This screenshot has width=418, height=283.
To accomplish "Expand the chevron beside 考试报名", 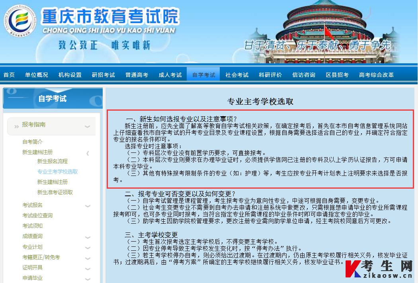I will click(88, 206).
